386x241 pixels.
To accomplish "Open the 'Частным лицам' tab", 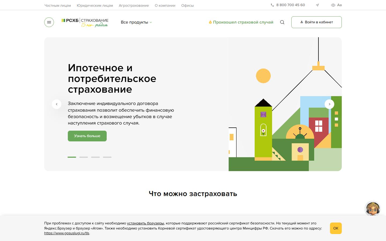I will [58, 5].
